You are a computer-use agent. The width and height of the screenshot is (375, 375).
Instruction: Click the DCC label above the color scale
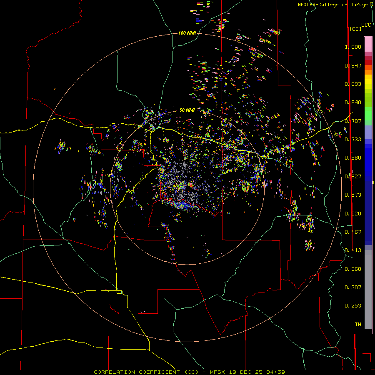tap(366, 25)
